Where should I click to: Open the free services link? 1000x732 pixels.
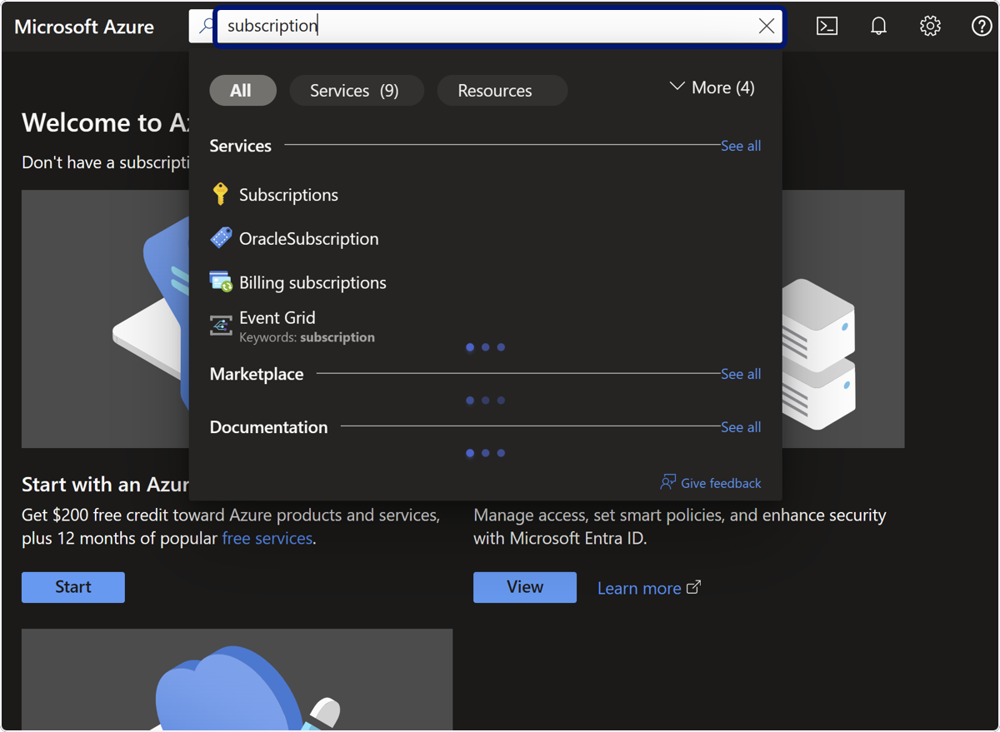pyautogui.click(x=267, y=539)
